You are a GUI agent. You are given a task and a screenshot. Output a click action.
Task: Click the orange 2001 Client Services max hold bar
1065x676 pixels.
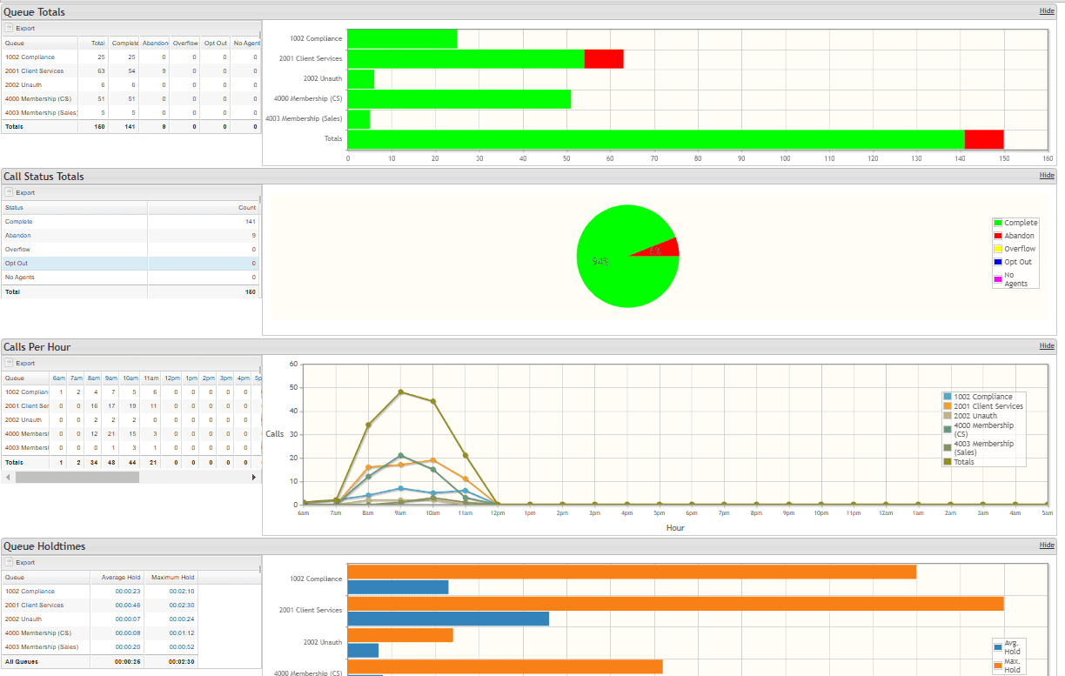pos(676,603)
